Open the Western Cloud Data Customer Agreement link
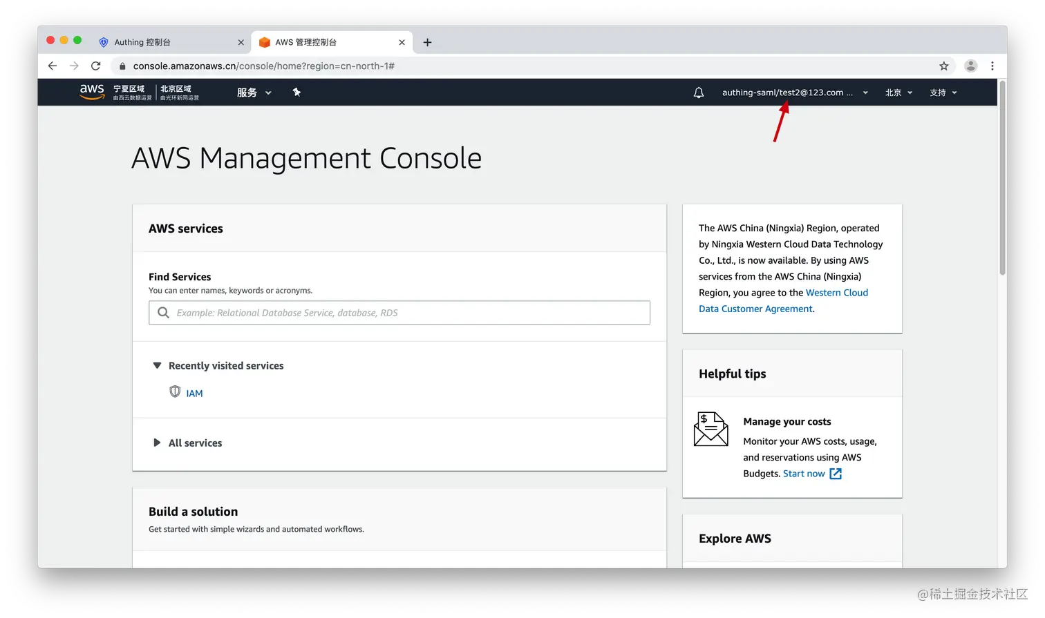 click(783, 301)
